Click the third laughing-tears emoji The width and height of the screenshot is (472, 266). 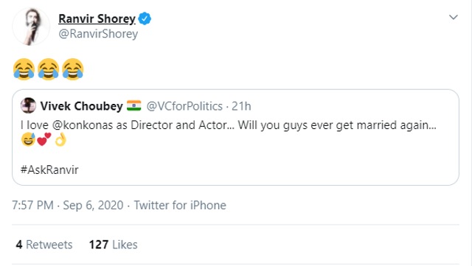click(73, 69)
